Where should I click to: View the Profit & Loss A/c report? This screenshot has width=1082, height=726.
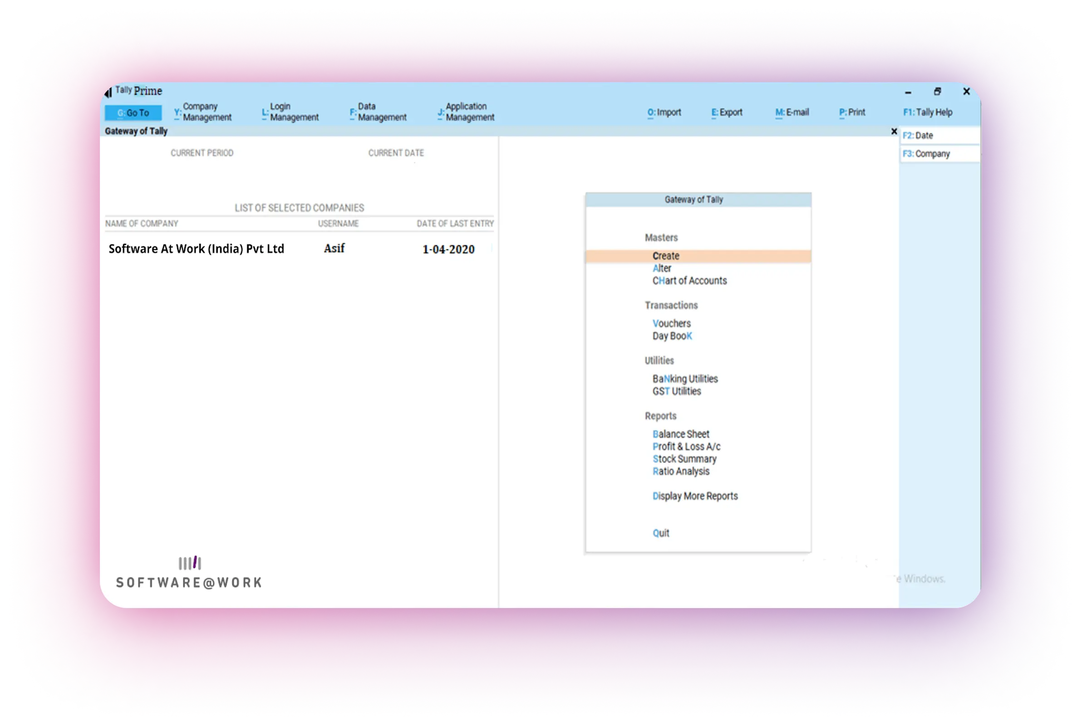click(686, 447)
